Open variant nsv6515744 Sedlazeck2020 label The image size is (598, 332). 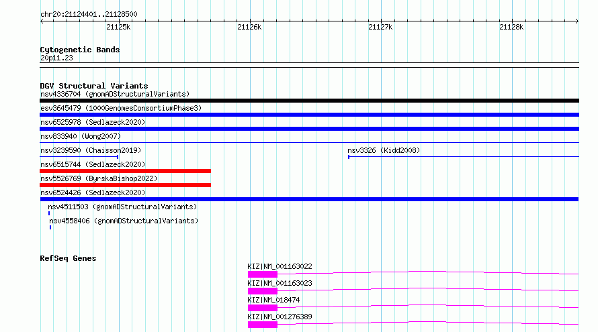click(93, 164)
